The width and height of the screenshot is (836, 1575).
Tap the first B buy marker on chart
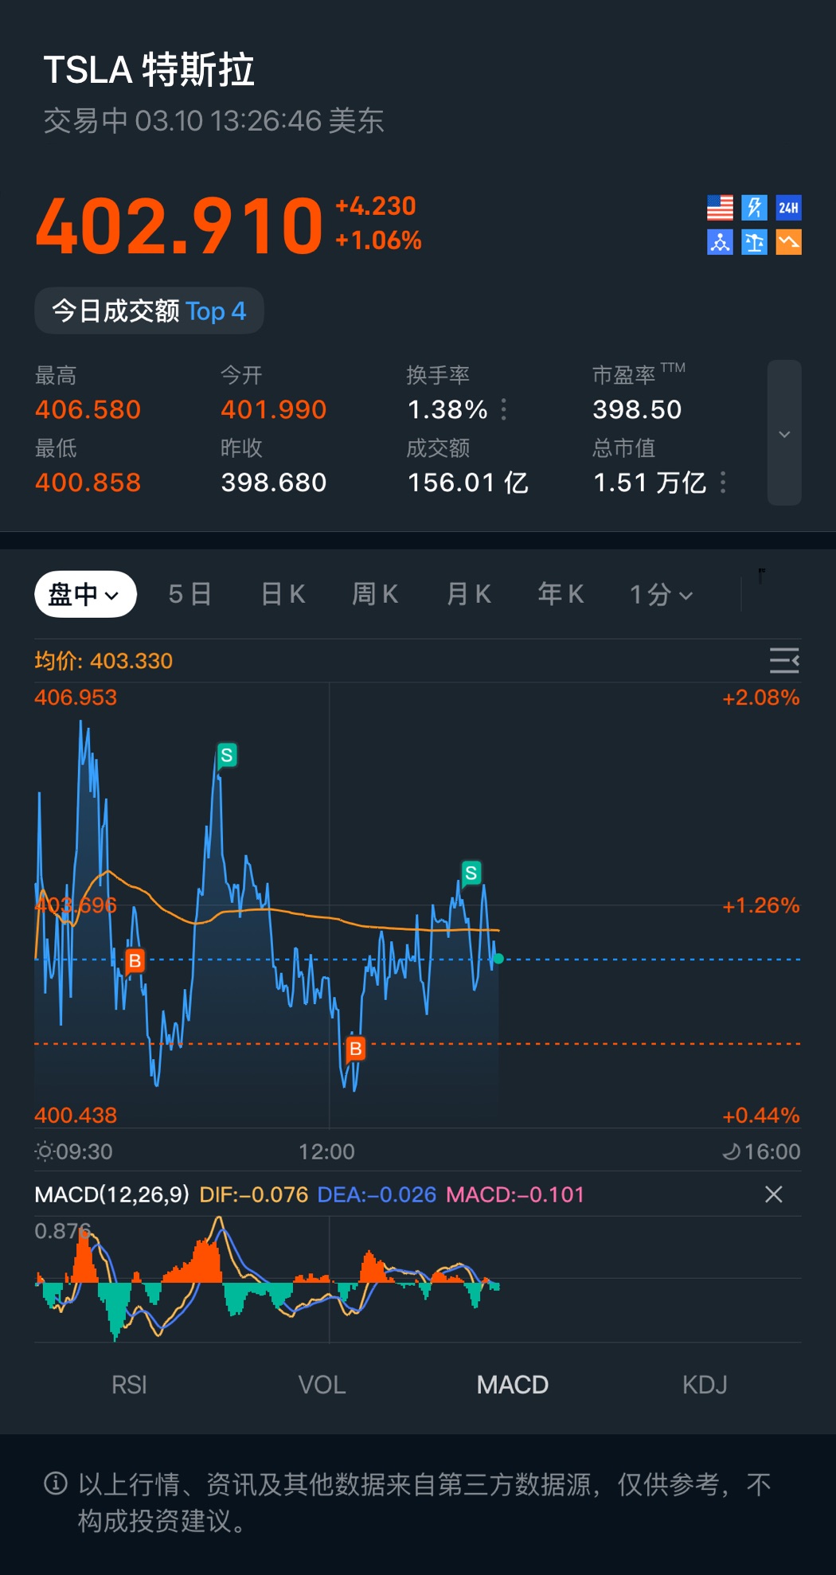click(135, 961)
